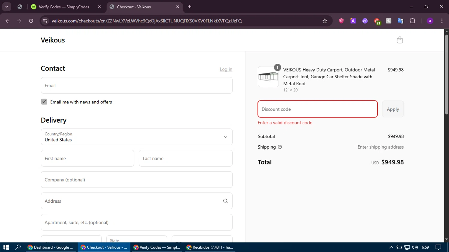The width and height of the screenshot is (449, 252).
Task: Reload the checkout page
Action: 31,21
